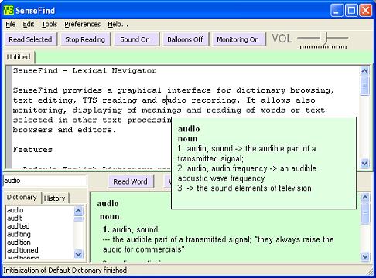Select 'audited' in the word list
The height and width of the screenshot is (278, 376).
pyautogui.click(x=19, y=226)
